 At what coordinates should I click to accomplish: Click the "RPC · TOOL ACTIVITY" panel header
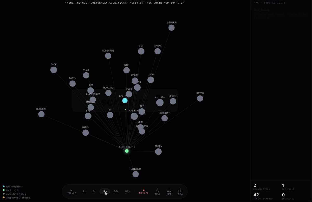[270, 3]
